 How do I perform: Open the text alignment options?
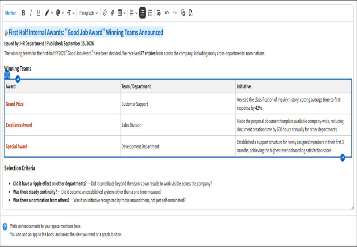click(133, 13)
